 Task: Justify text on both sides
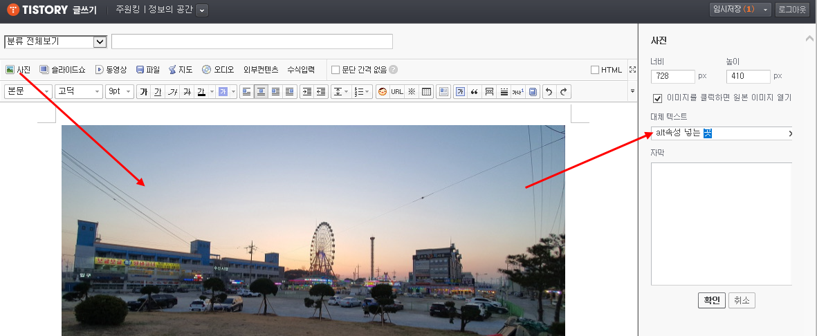290,92
